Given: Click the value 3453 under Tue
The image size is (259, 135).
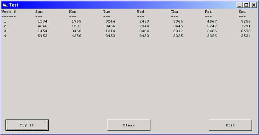Looking at the screenshot, I should 110,36.
